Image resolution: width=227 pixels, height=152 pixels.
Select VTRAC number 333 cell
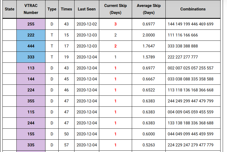[x=31, y=57]
